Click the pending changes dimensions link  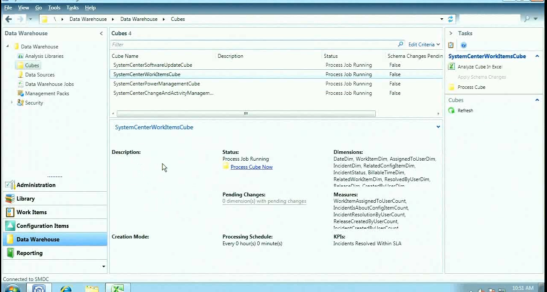pyautogui.click(x=264, y=201)
